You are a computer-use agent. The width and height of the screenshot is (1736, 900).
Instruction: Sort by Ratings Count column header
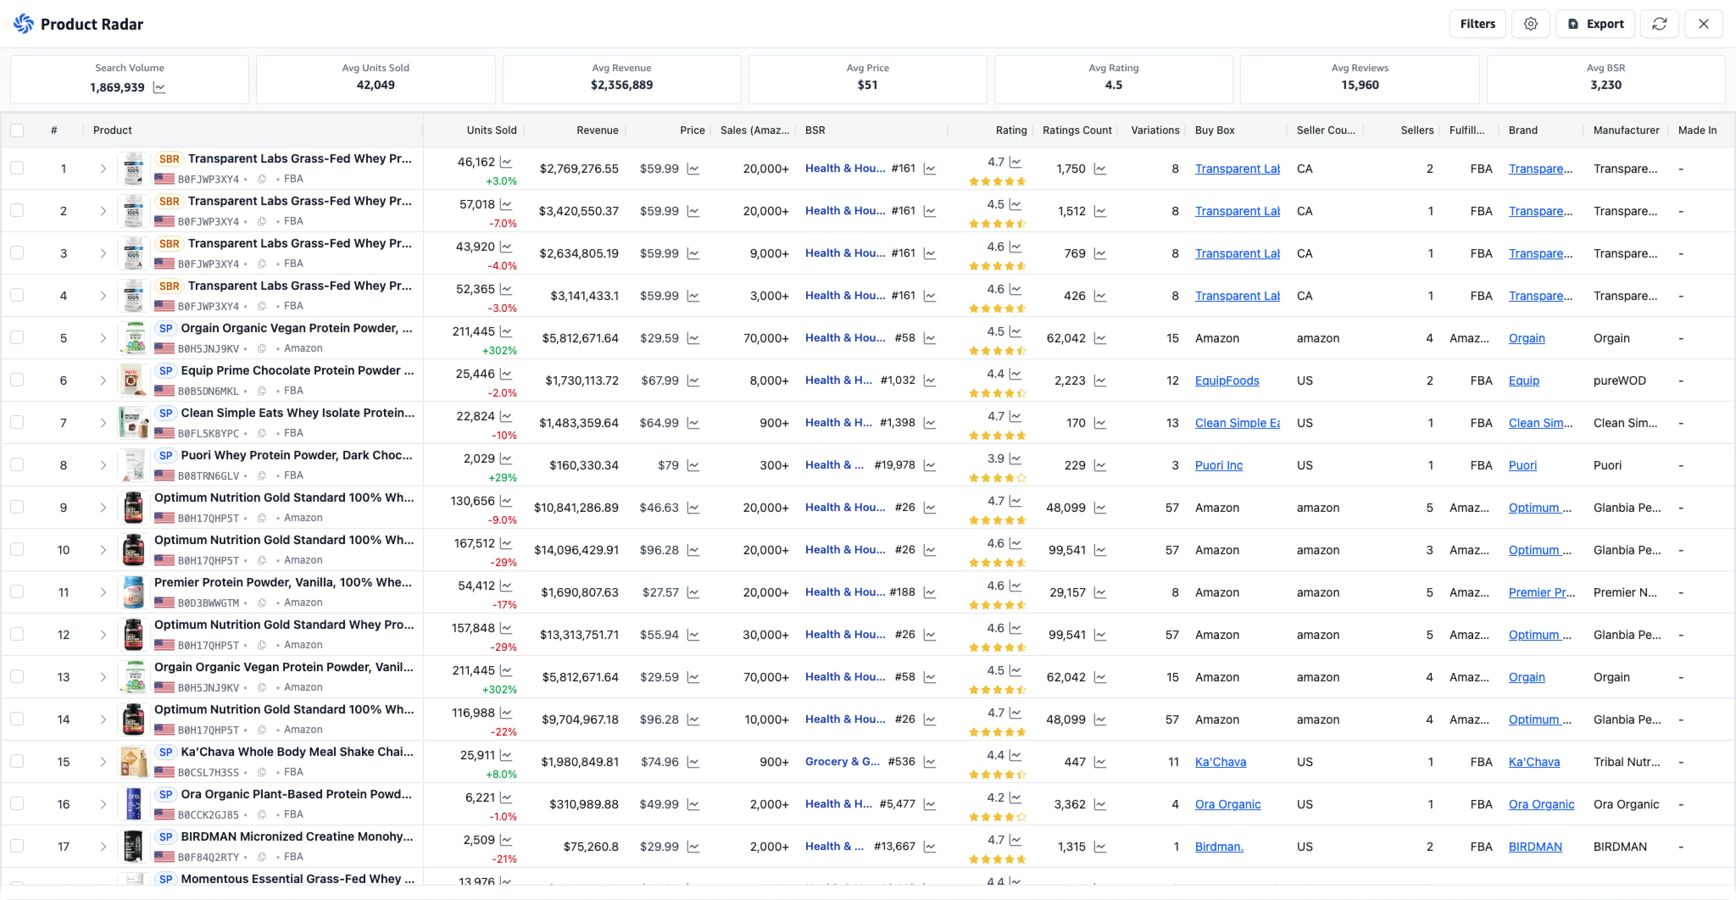point(1077,131)
